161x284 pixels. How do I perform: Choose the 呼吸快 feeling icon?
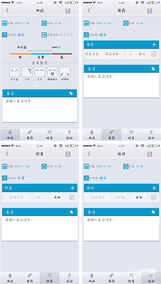65,72
